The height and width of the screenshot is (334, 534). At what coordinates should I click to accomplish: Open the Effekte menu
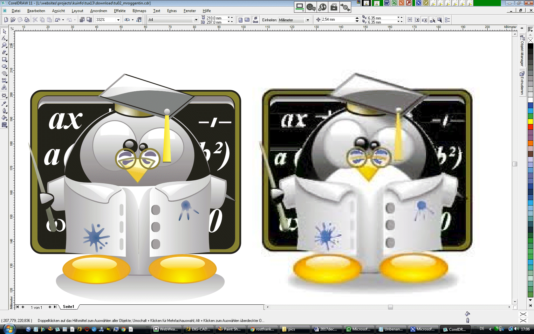[120, 11]
